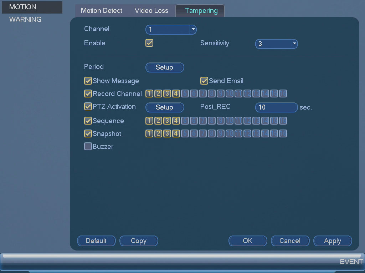
Task: Toggle Sequence channel number 3
Action: click(167, 121)
